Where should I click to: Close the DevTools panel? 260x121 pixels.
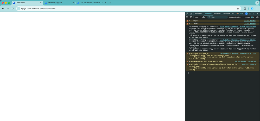(x=257, y=14)
